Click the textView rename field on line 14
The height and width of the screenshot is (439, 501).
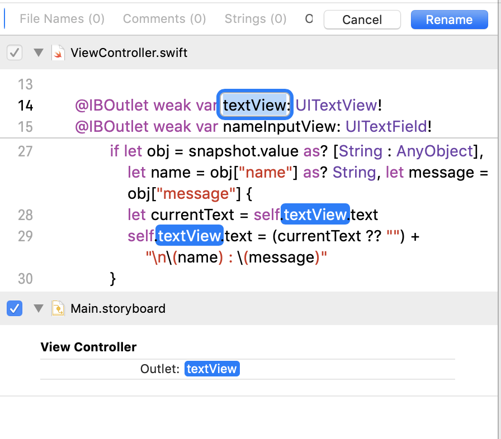[256, 105]
